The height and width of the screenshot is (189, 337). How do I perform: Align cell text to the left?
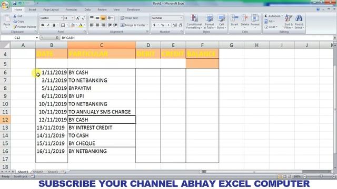point(92,25)
